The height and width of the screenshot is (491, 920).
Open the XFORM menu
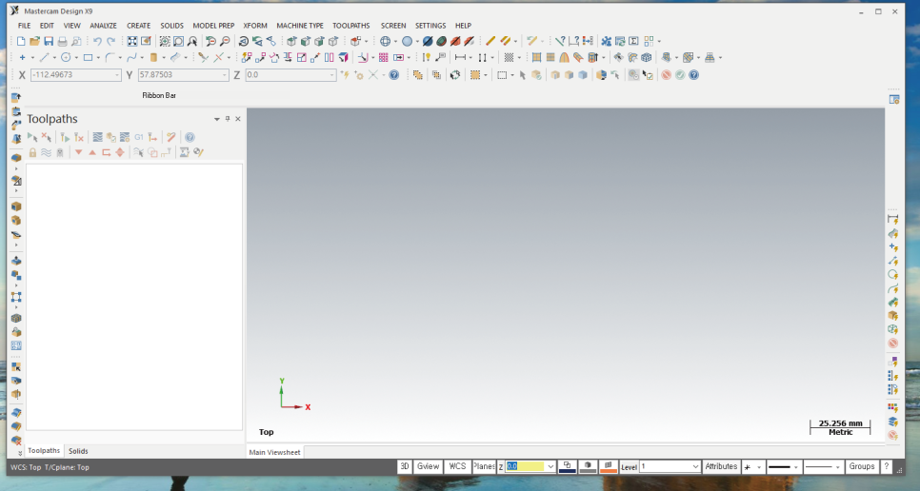255,26
